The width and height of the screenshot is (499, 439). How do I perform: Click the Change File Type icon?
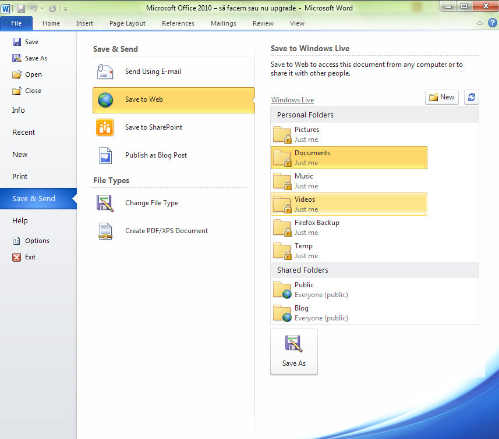[x=105, y=204]
